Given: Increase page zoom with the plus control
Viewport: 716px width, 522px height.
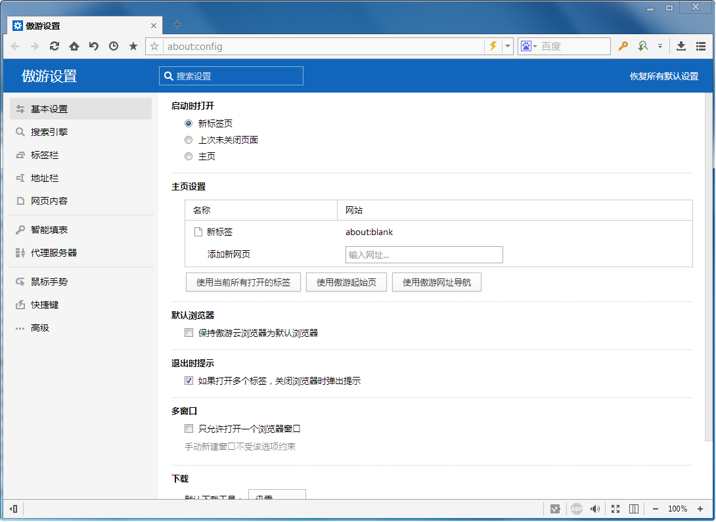Looking at the screenshot, I should point(698,508).
